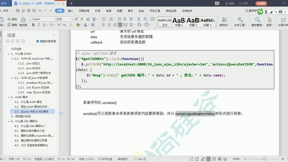Click the red login button in title bar
288x162 pixels.
coord(261,3)
